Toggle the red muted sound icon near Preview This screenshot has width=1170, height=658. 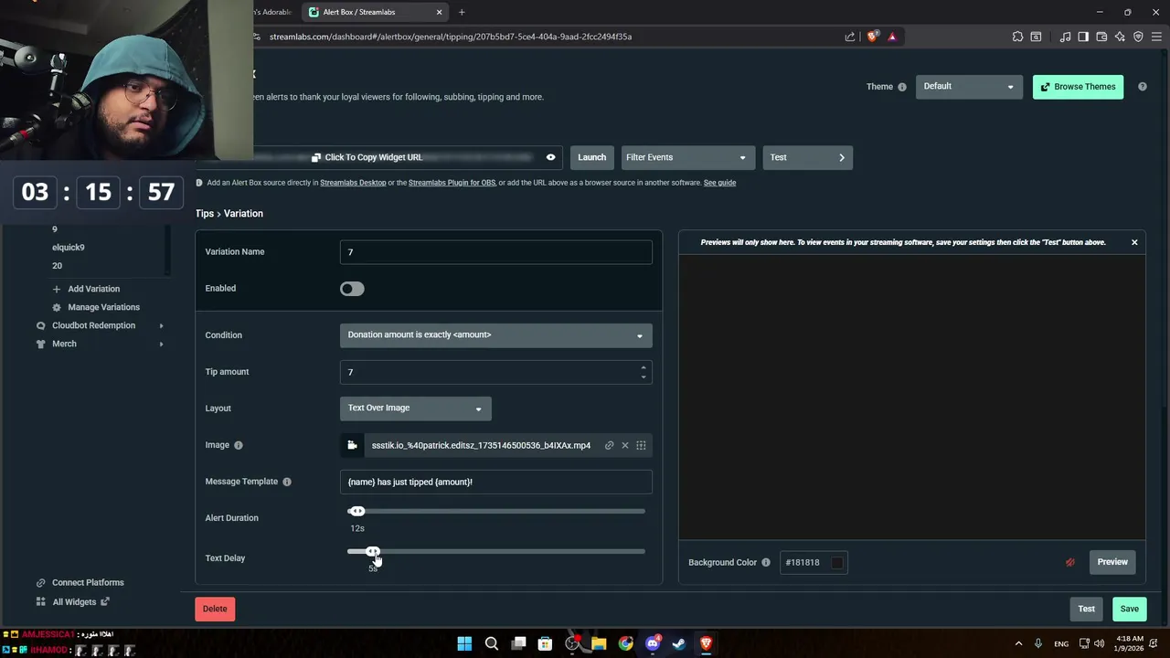[1070, 562]
